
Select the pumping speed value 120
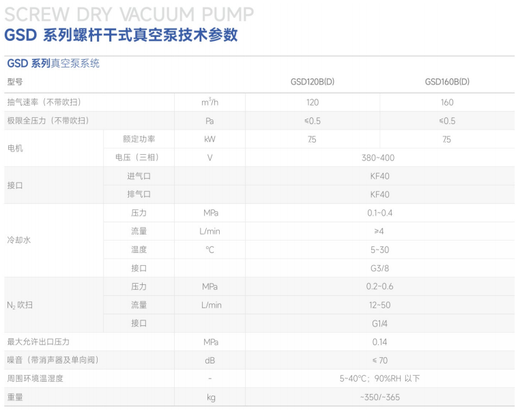[x=313, y=102]
